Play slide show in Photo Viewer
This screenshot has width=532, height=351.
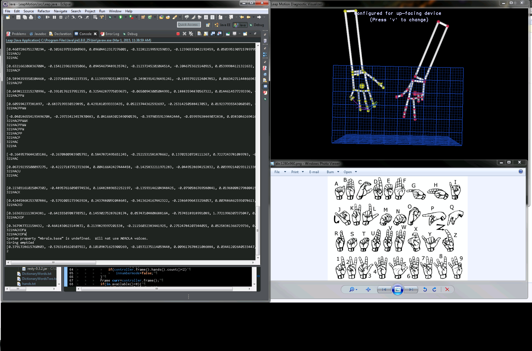(397, 290)
